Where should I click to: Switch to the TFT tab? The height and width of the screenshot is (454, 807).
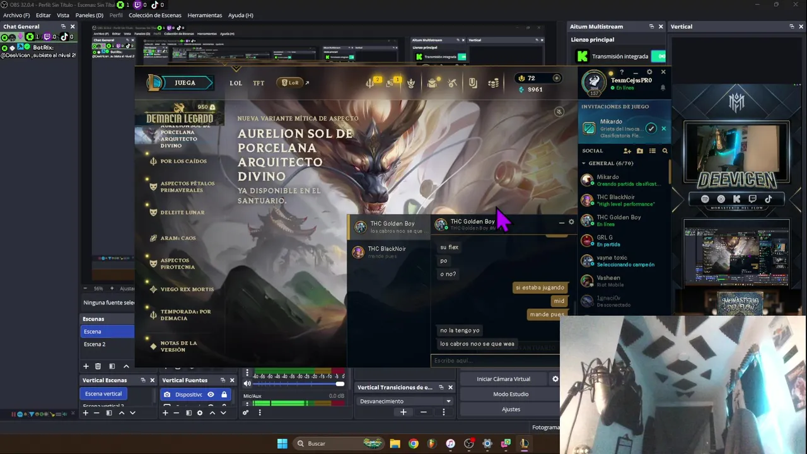[258, 83]
